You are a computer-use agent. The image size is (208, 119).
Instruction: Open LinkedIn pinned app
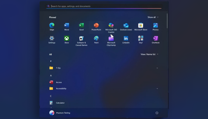click(x=126, y=40)
